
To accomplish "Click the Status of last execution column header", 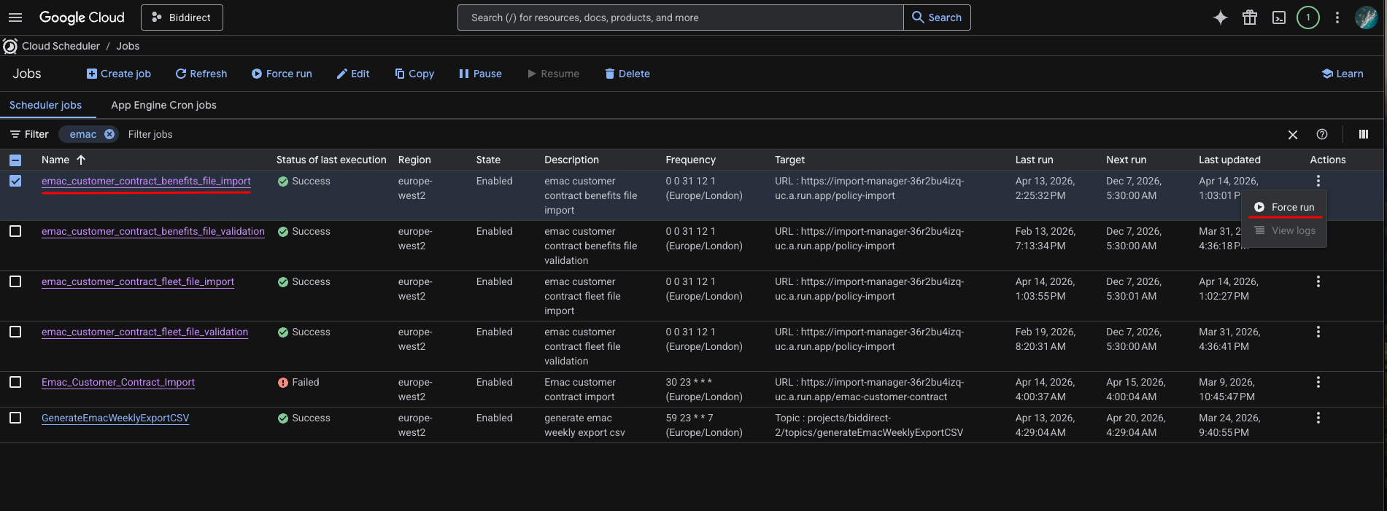I will 331,160.
